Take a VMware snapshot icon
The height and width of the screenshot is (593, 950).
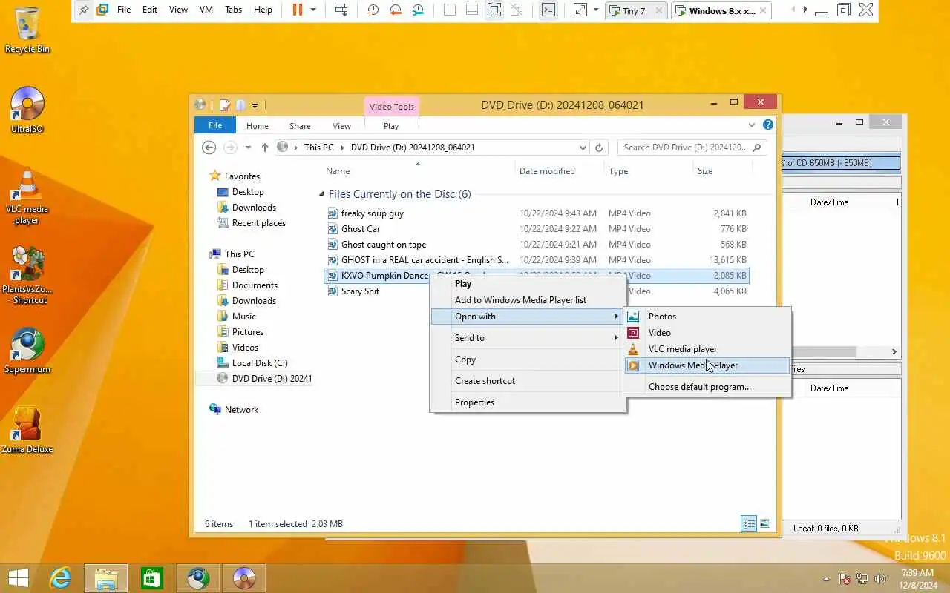(x=373, y=10)
